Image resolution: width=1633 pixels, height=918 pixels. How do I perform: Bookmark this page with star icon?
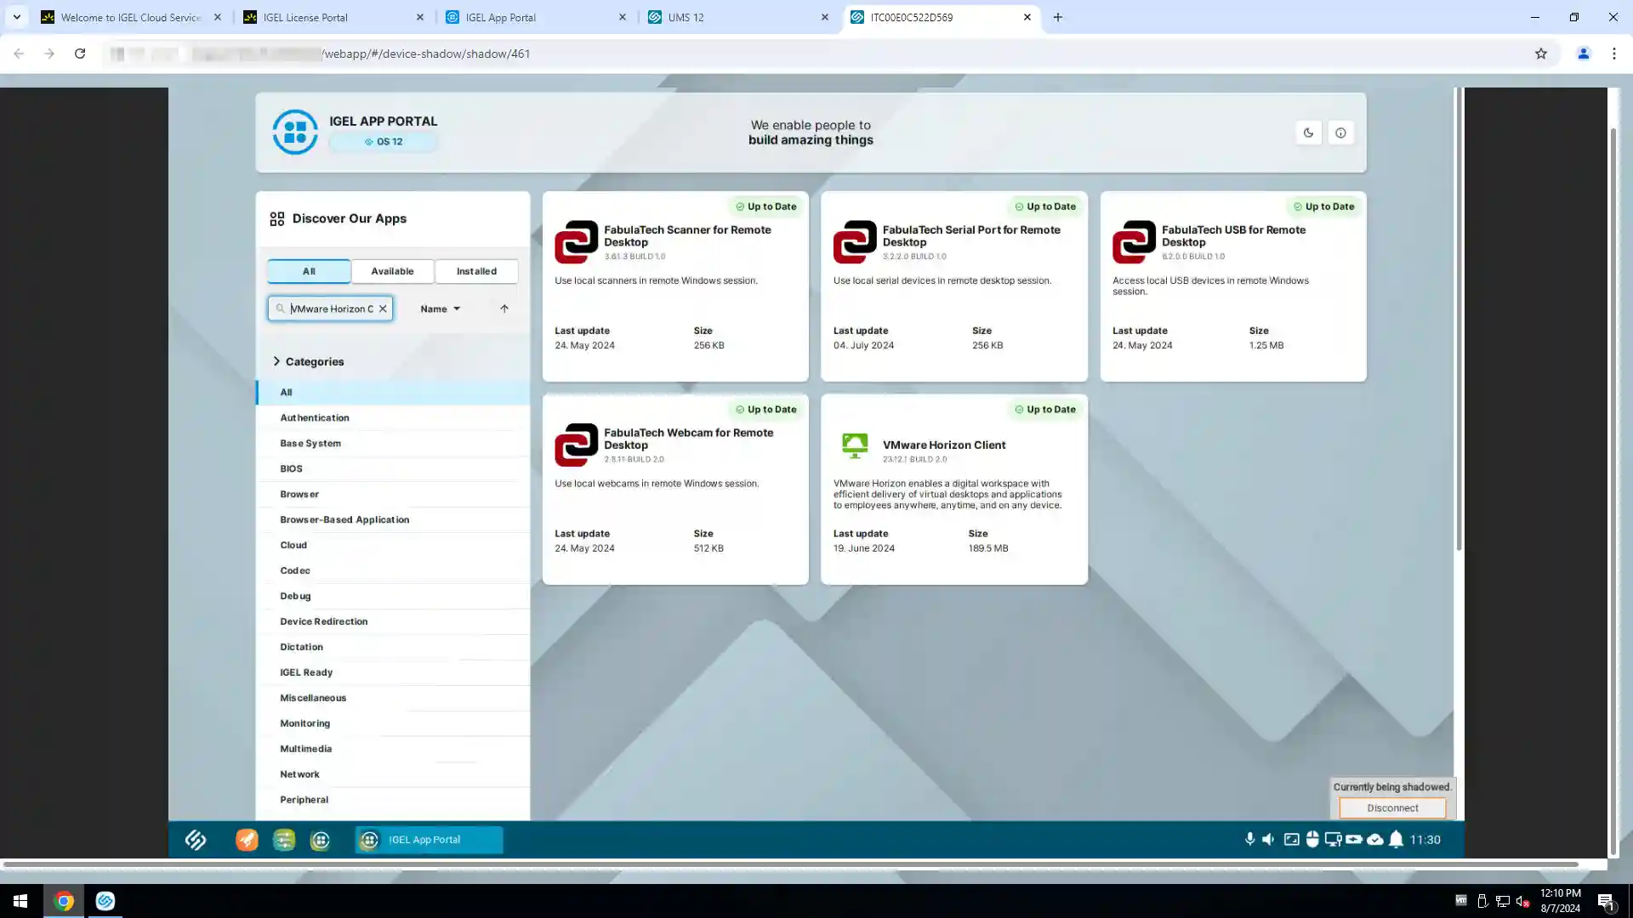pos(1540,54)
